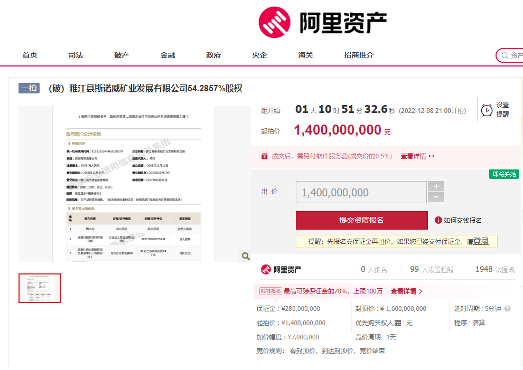Click the 1948 次围观 view count
523x370 pixels.
coord(495,269)
